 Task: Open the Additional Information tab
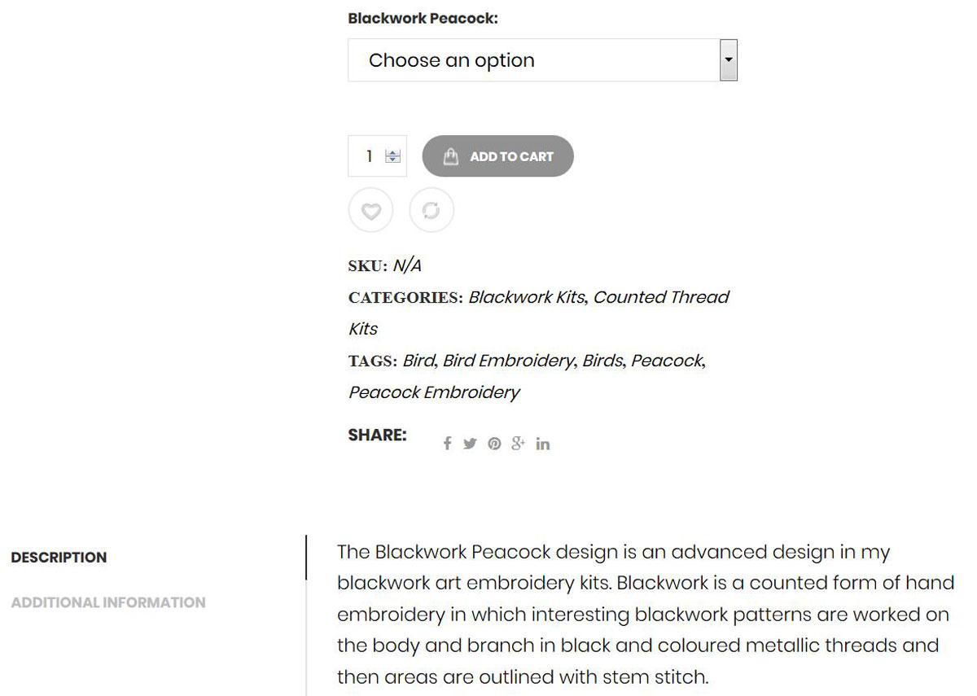pos(108,602)
